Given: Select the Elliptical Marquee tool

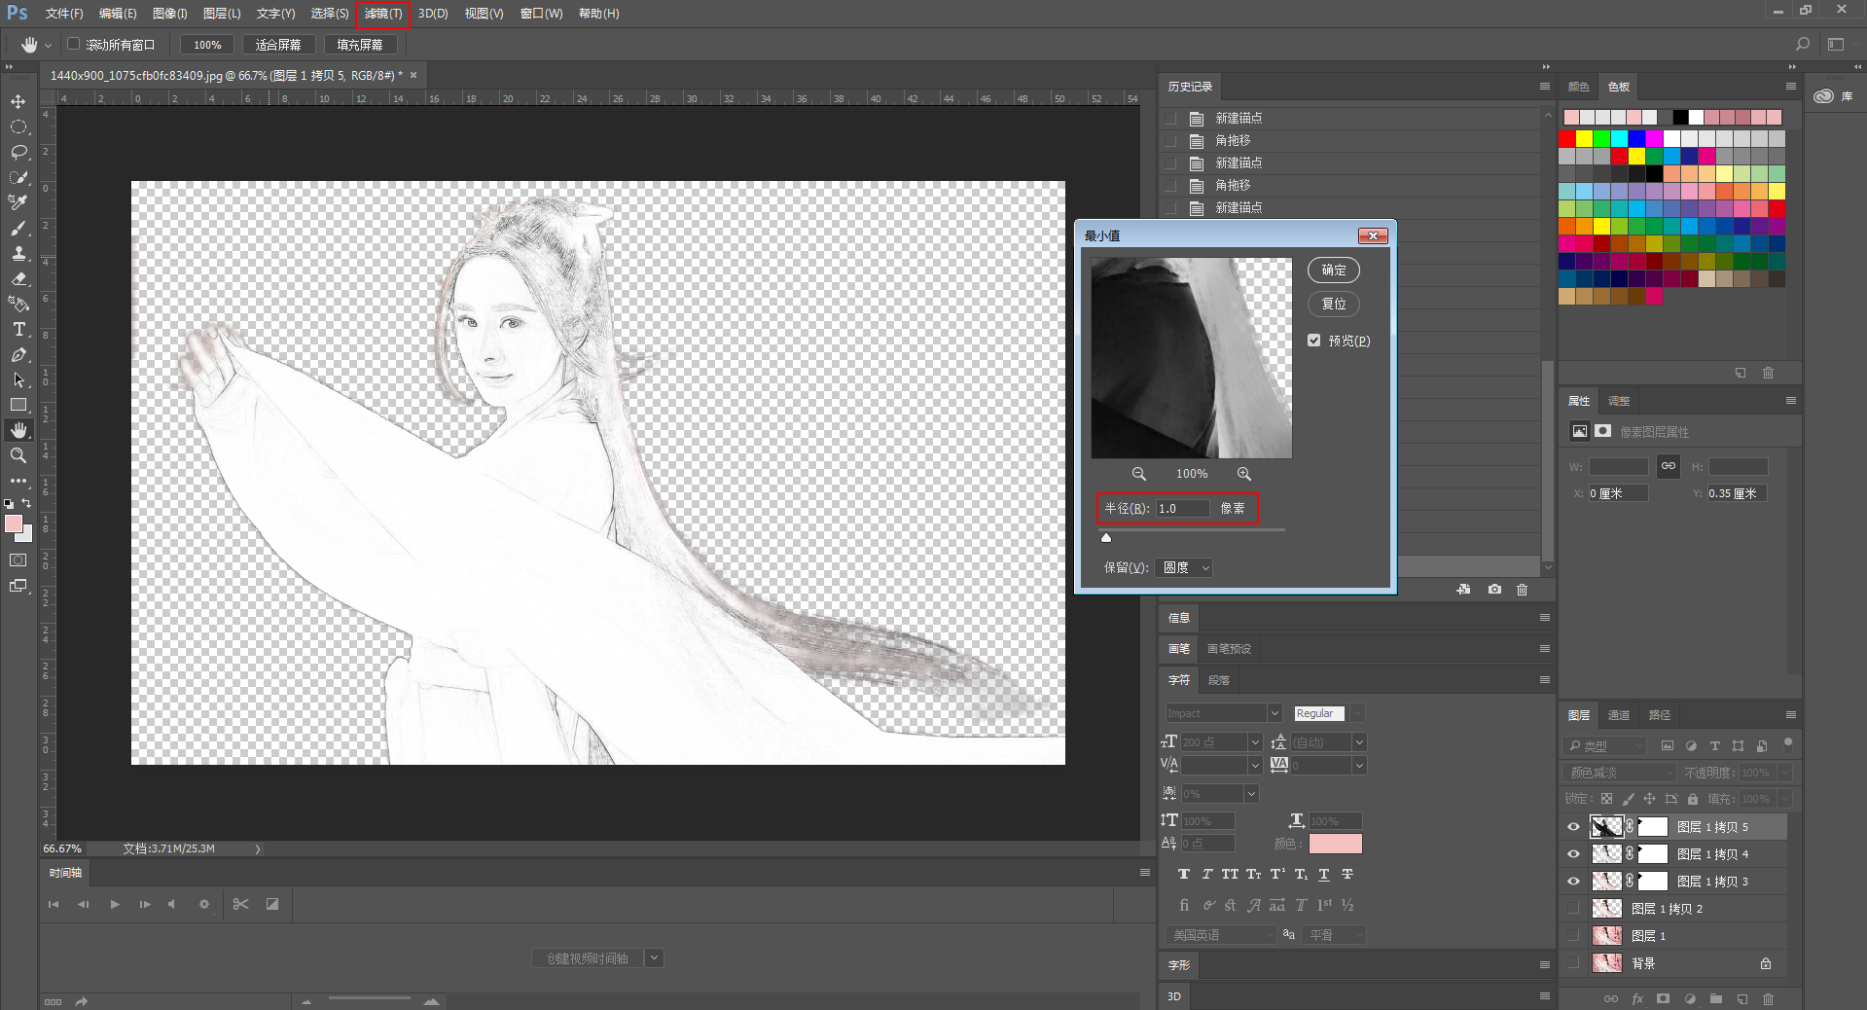Looking at the screenshot, I should pos(18,126).
